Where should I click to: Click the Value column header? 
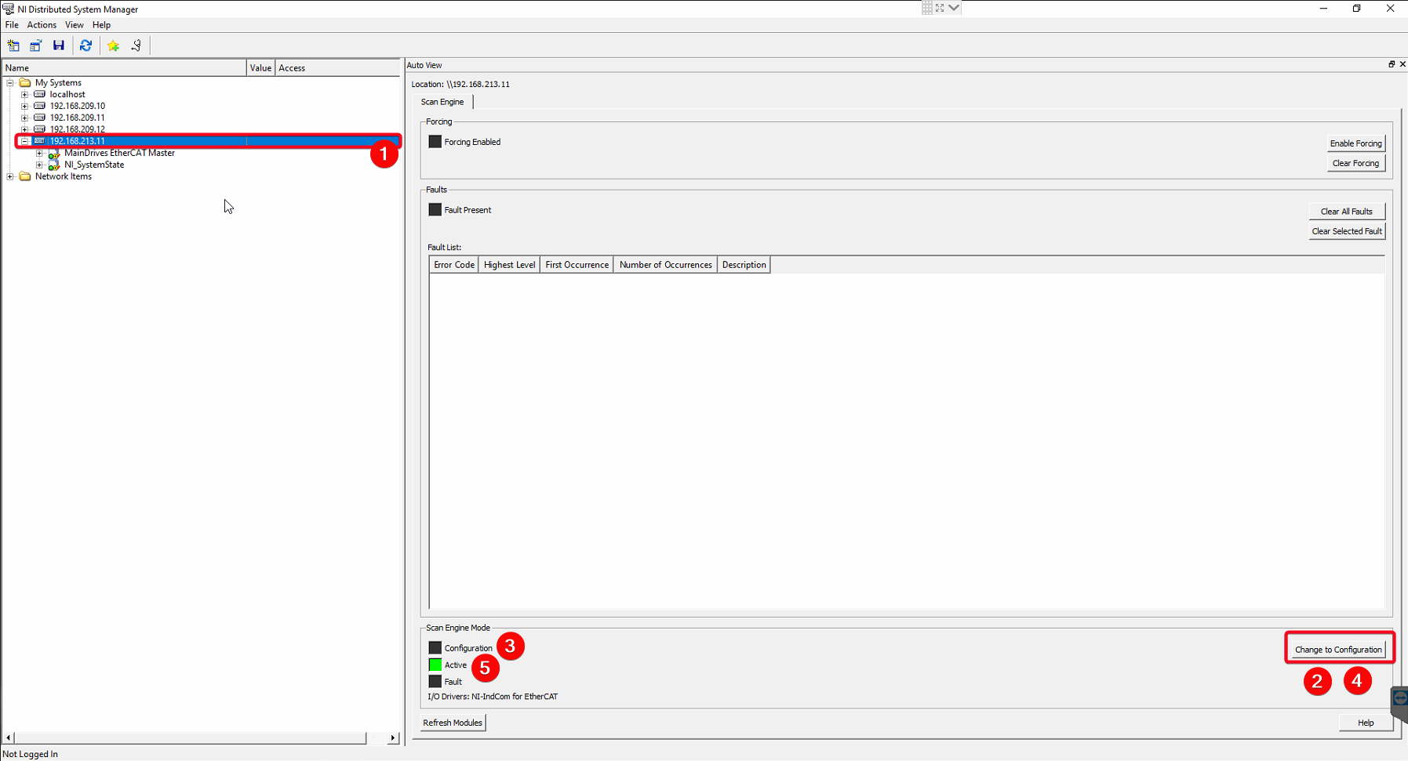tap(260, 68)
